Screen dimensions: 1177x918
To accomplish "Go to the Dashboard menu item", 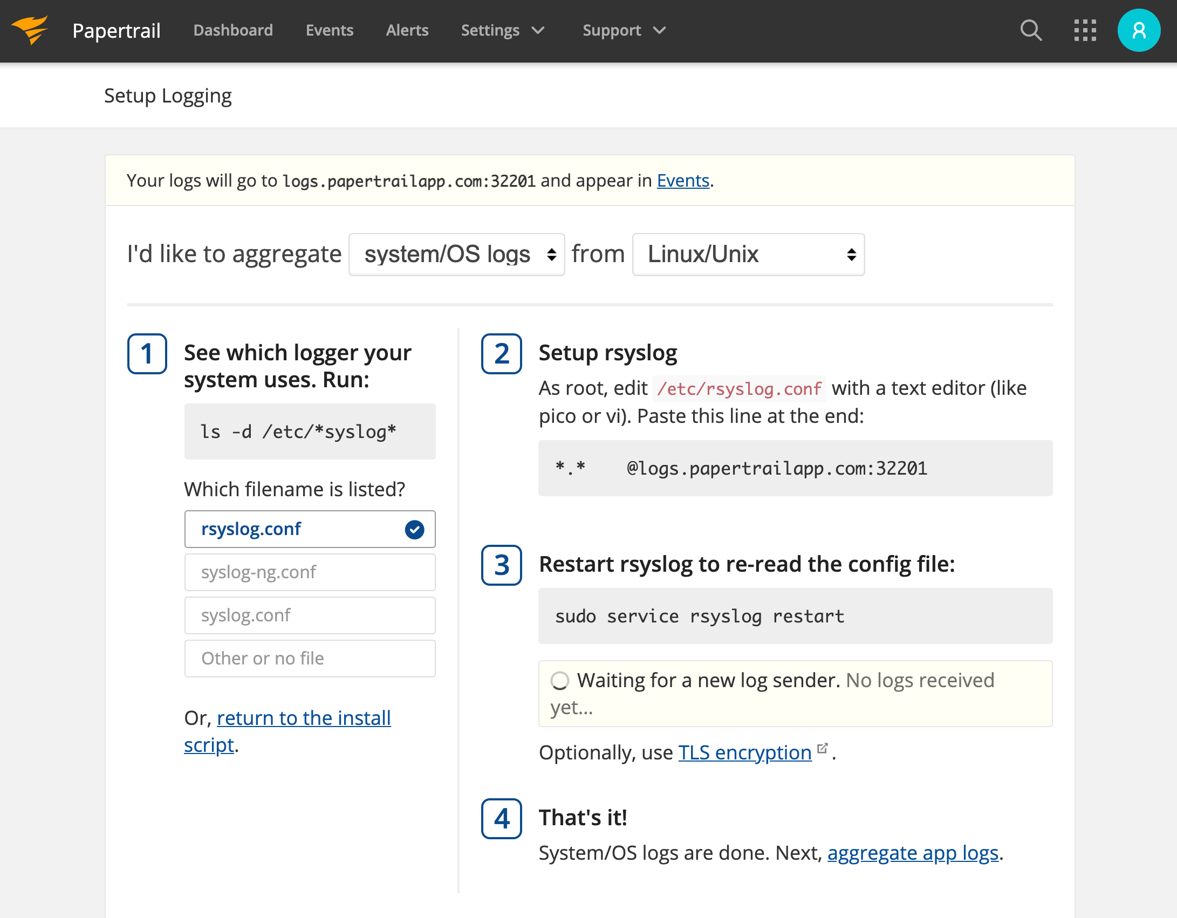I will click(x=232, y=30).
